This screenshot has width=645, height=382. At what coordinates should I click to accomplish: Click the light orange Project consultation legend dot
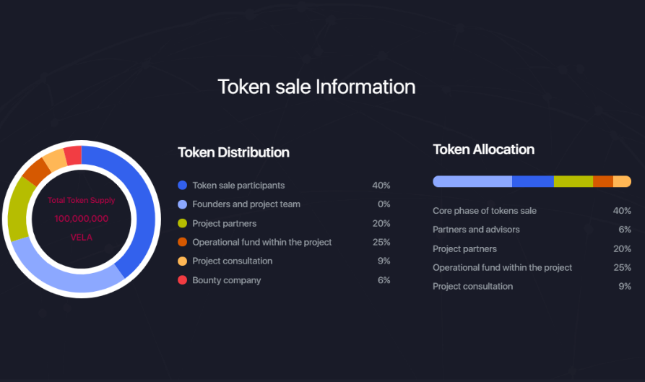[x=182, y=261]
